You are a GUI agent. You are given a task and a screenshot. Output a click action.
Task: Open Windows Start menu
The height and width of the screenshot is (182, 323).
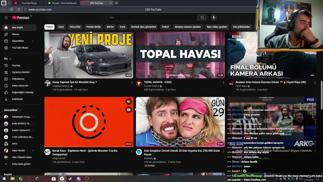(x=4, y=179)
